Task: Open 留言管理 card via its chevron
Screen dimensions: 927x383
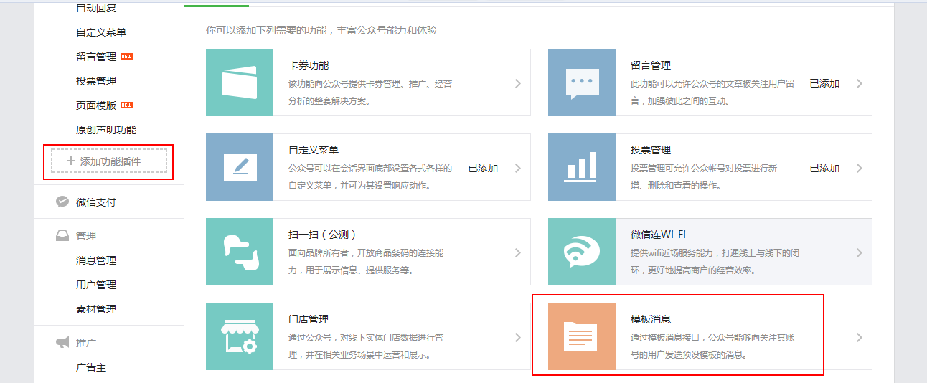Action: pos(860,83)
